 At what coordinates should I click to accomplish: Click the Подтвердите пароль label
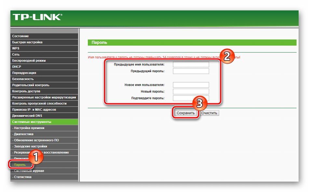[148, 98]
